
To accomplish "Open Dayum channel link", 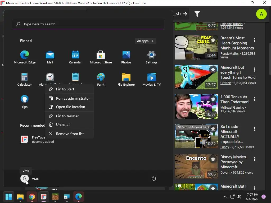I will [x=225, y=173].
